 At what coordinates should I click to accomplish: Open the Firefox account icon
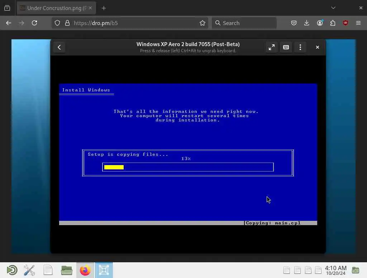320,23
